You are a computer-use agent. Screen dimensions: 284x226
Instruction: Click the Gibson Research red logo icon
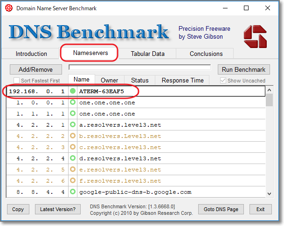pyautogui.click(x=255, y=35)
